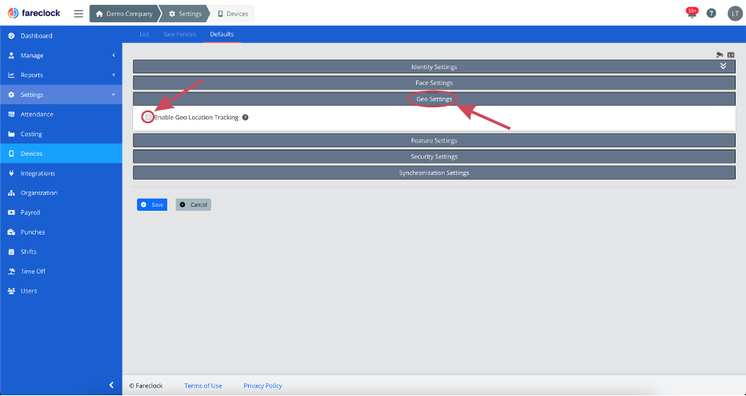The width and height of the screenshot is (746, 396).
Task: Click the Save button
Action: (x=152, y=204)
